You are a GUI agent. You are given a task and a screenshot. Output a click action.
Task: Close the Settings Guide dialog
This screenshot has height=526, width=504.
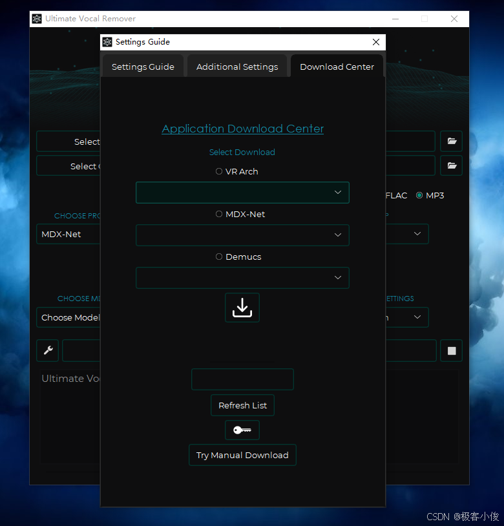click(x=376, y=42)
